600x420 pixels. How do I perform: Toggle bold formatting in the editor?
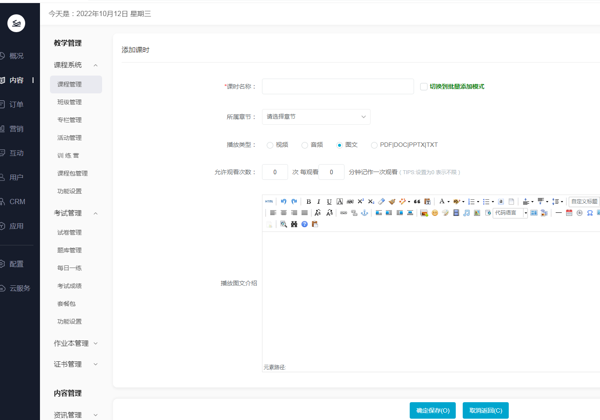click(x=308, y=202)
